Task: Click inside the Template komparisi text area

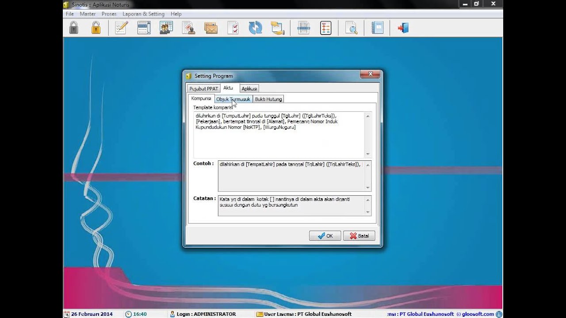Action: (279, 135)
